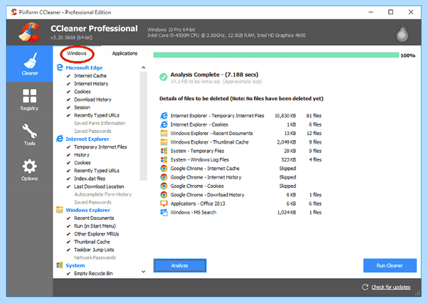Click icon beside System - Windows Log Files
This screenshot has width=427, height=303.
[164, 159]
